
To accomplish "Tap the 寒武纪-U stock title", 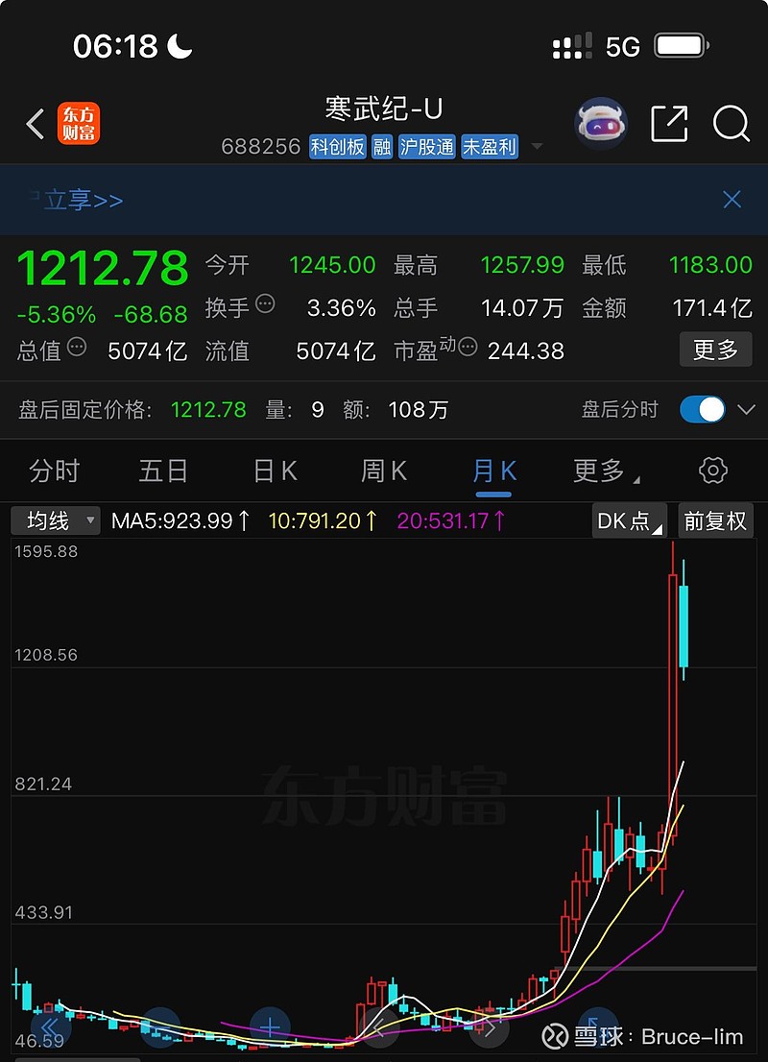I will tap(384, 109).
